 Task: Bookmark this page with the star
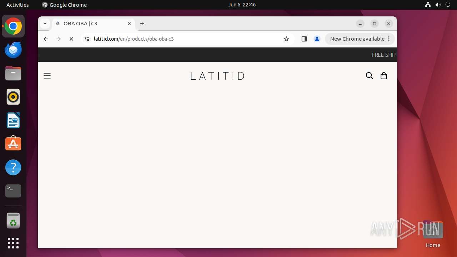click(x=286, y=39)
